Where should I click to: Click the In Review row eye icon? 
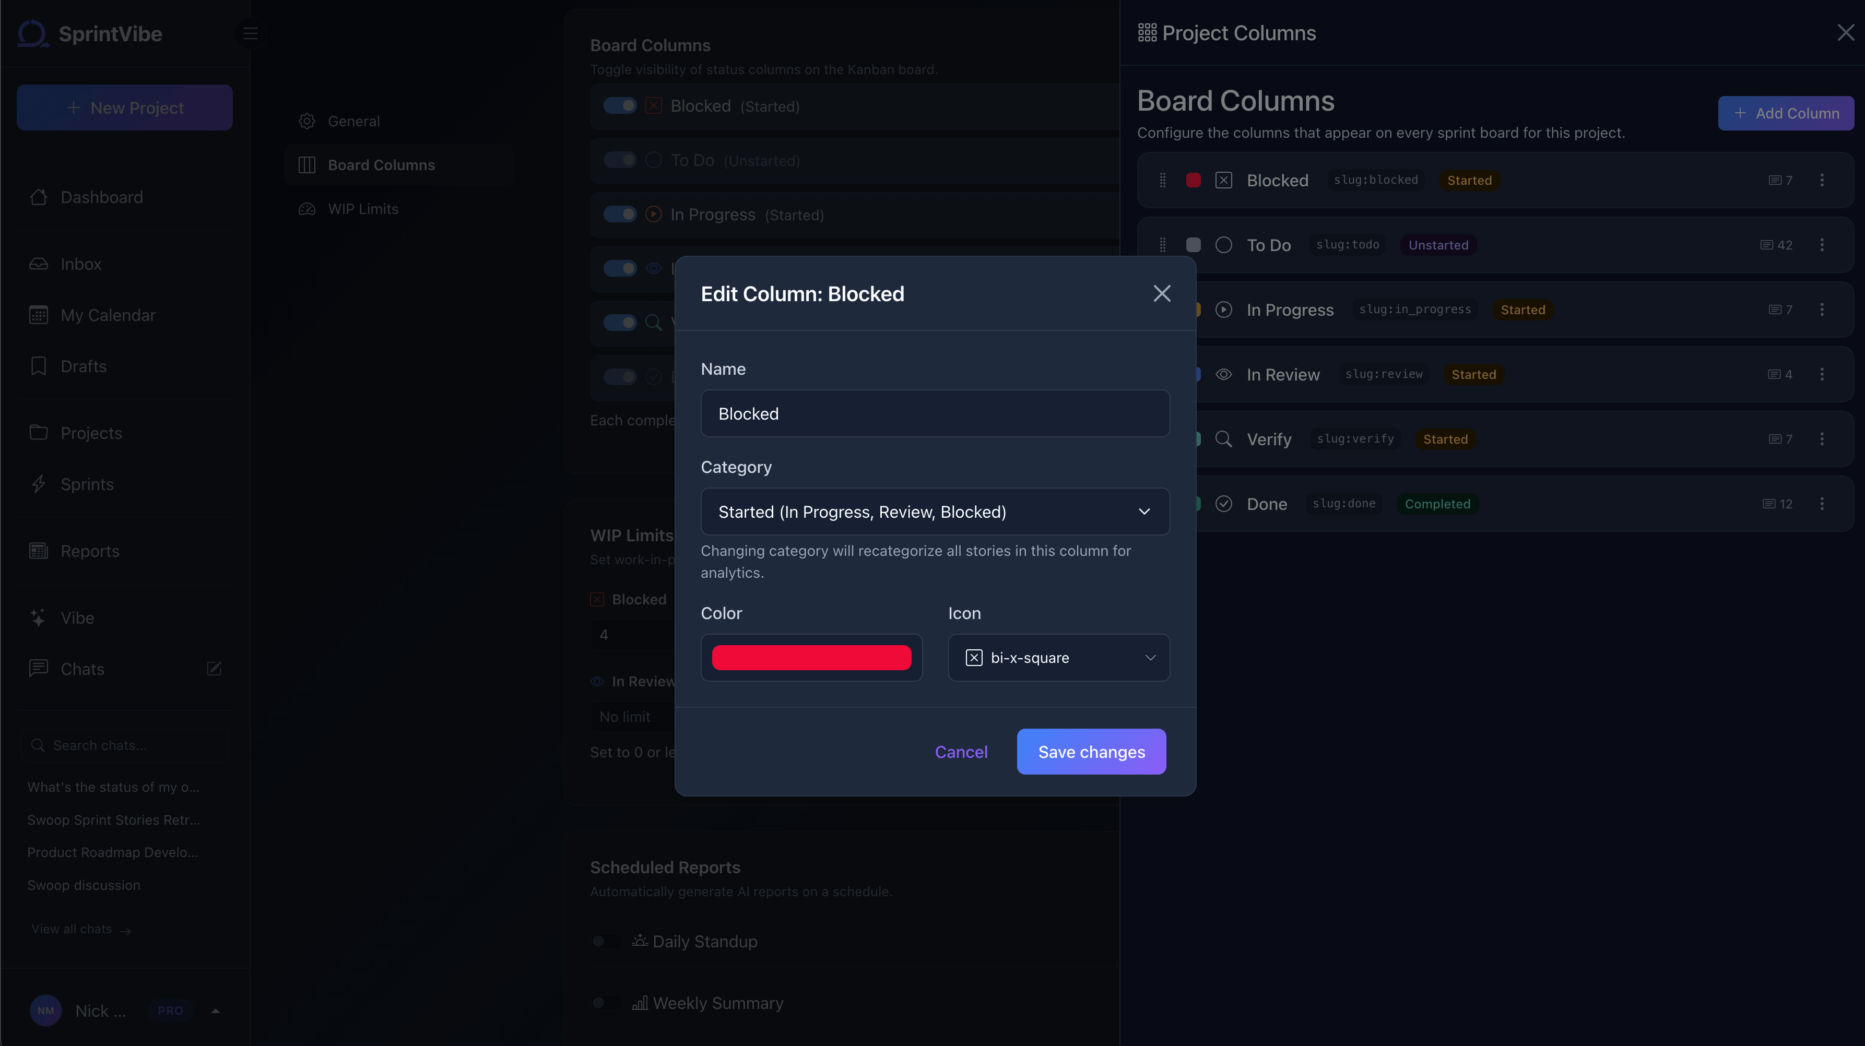click(1223, 374)
